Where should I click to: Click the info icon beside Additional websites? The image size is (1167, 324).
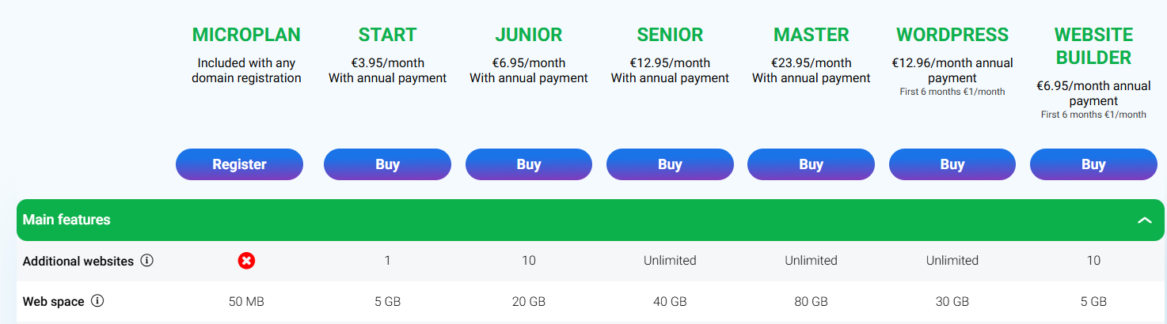point(146,261)
